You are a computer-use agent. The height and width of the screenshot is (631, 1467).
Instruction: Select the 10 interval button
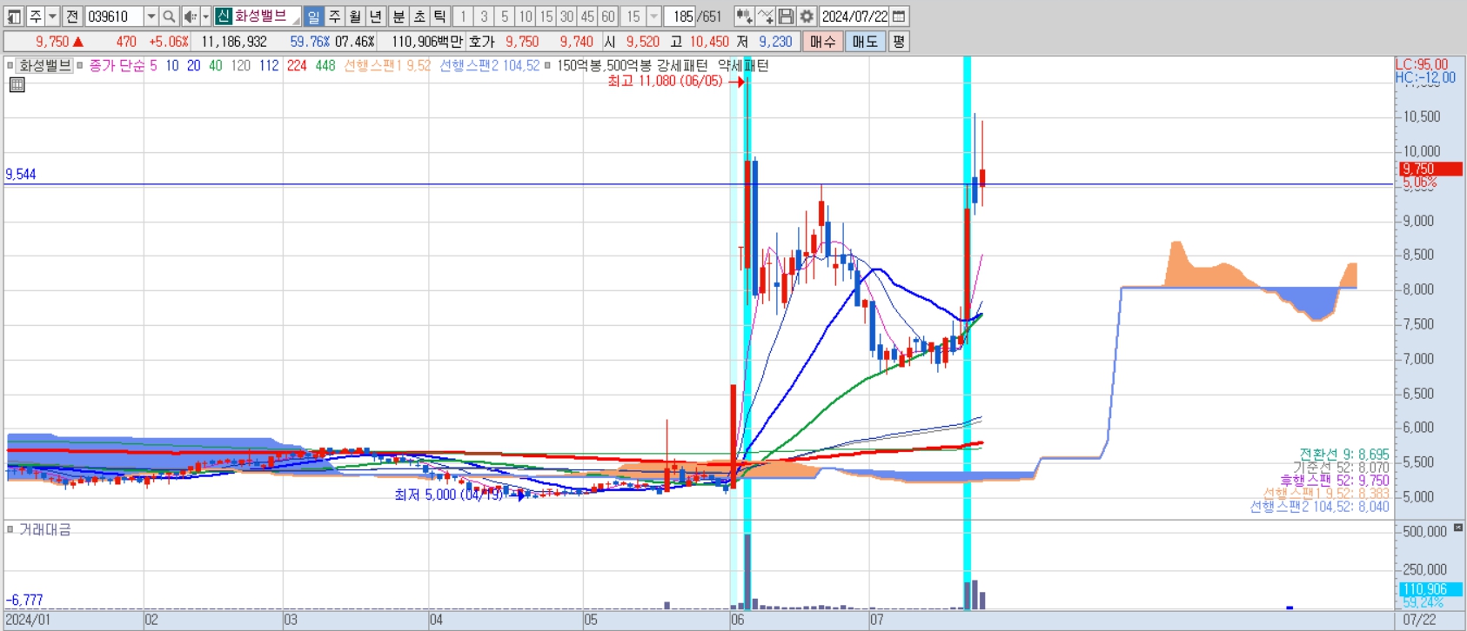coord(526,17)
